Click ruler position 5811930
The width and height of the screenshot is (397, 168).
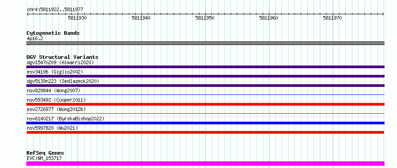pyautogui.click(x=78, y=18)
